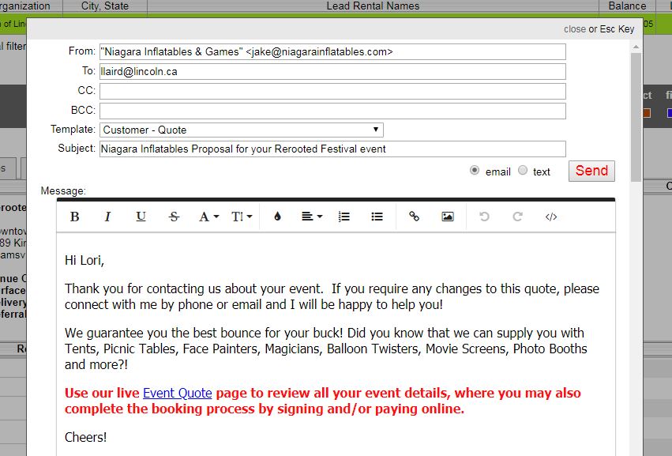Open the Event Quote link
This screenshot has width=672, height=456.
tap(177, 393)
